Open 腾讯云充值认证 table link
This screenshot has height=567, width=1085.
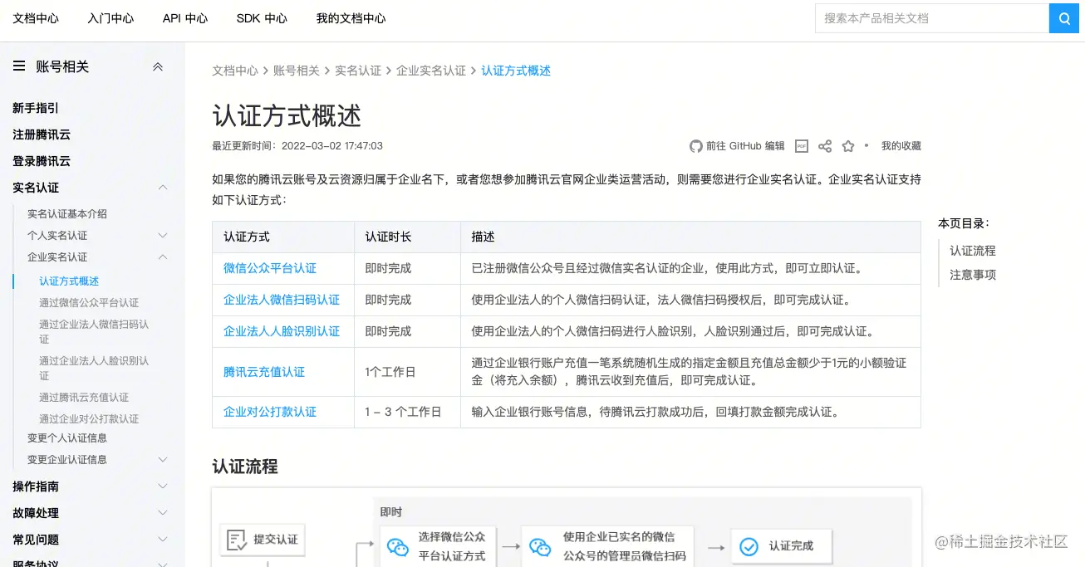[264, 372]
